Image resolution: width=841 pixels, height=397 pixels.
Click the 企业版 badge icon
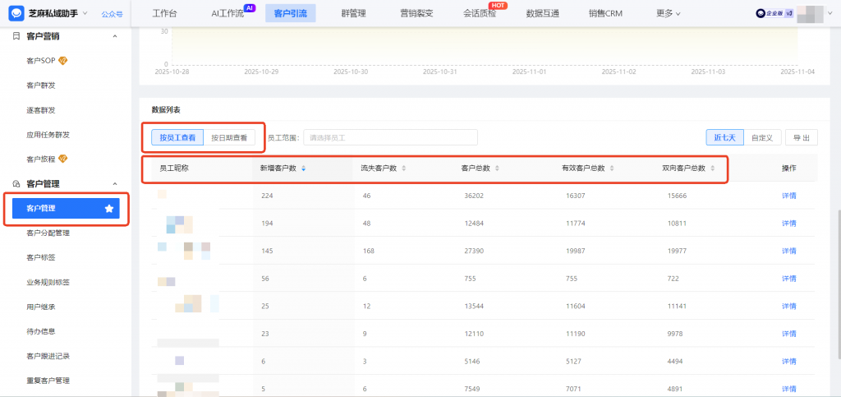(774, 13)
